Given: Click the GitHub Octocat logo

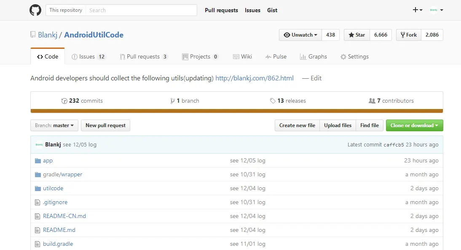Looking at the screenshot, I should 35,10.
